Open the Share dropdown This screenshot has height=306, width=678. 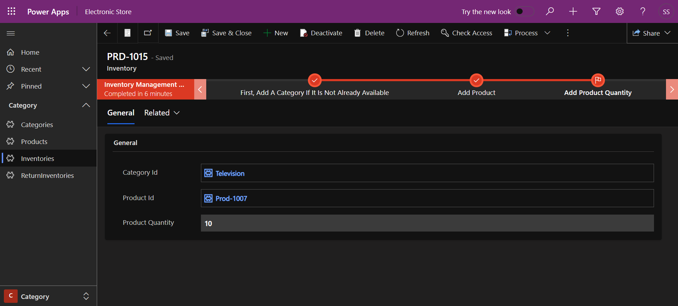652,33
